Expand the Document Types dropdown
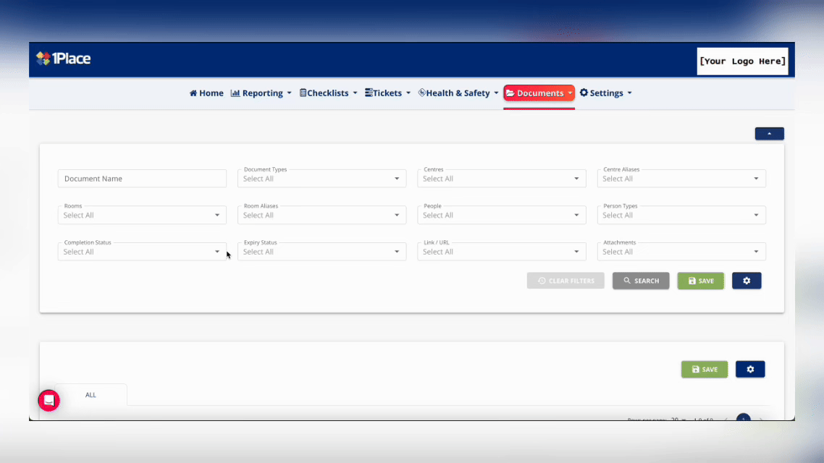This screenshot has width=824, height=463. [321, 179]
